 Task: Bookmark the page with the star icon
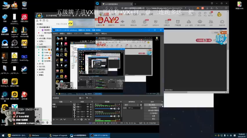(x=122, y=8)
